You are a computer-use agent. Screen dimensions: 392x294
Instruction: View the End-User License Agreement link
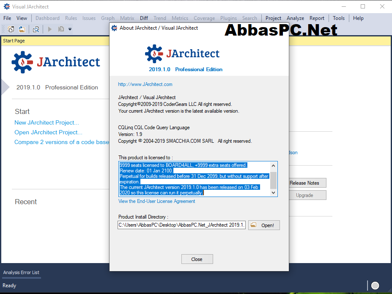[157, 201]
